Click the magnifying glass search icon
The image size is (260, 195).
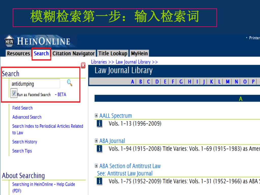(x=70, y=83)
